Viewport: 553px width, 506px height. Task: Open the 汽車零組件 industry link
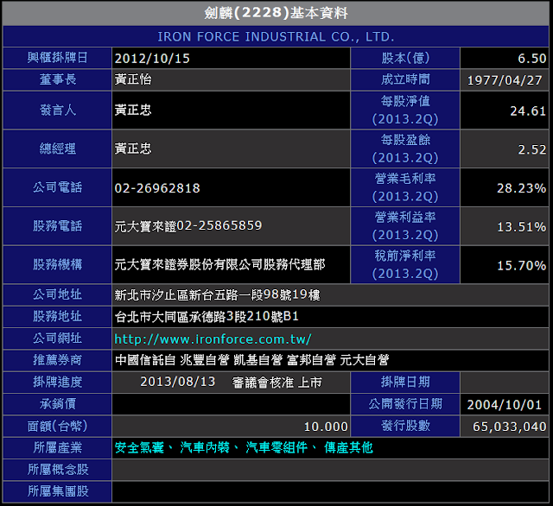276,448
